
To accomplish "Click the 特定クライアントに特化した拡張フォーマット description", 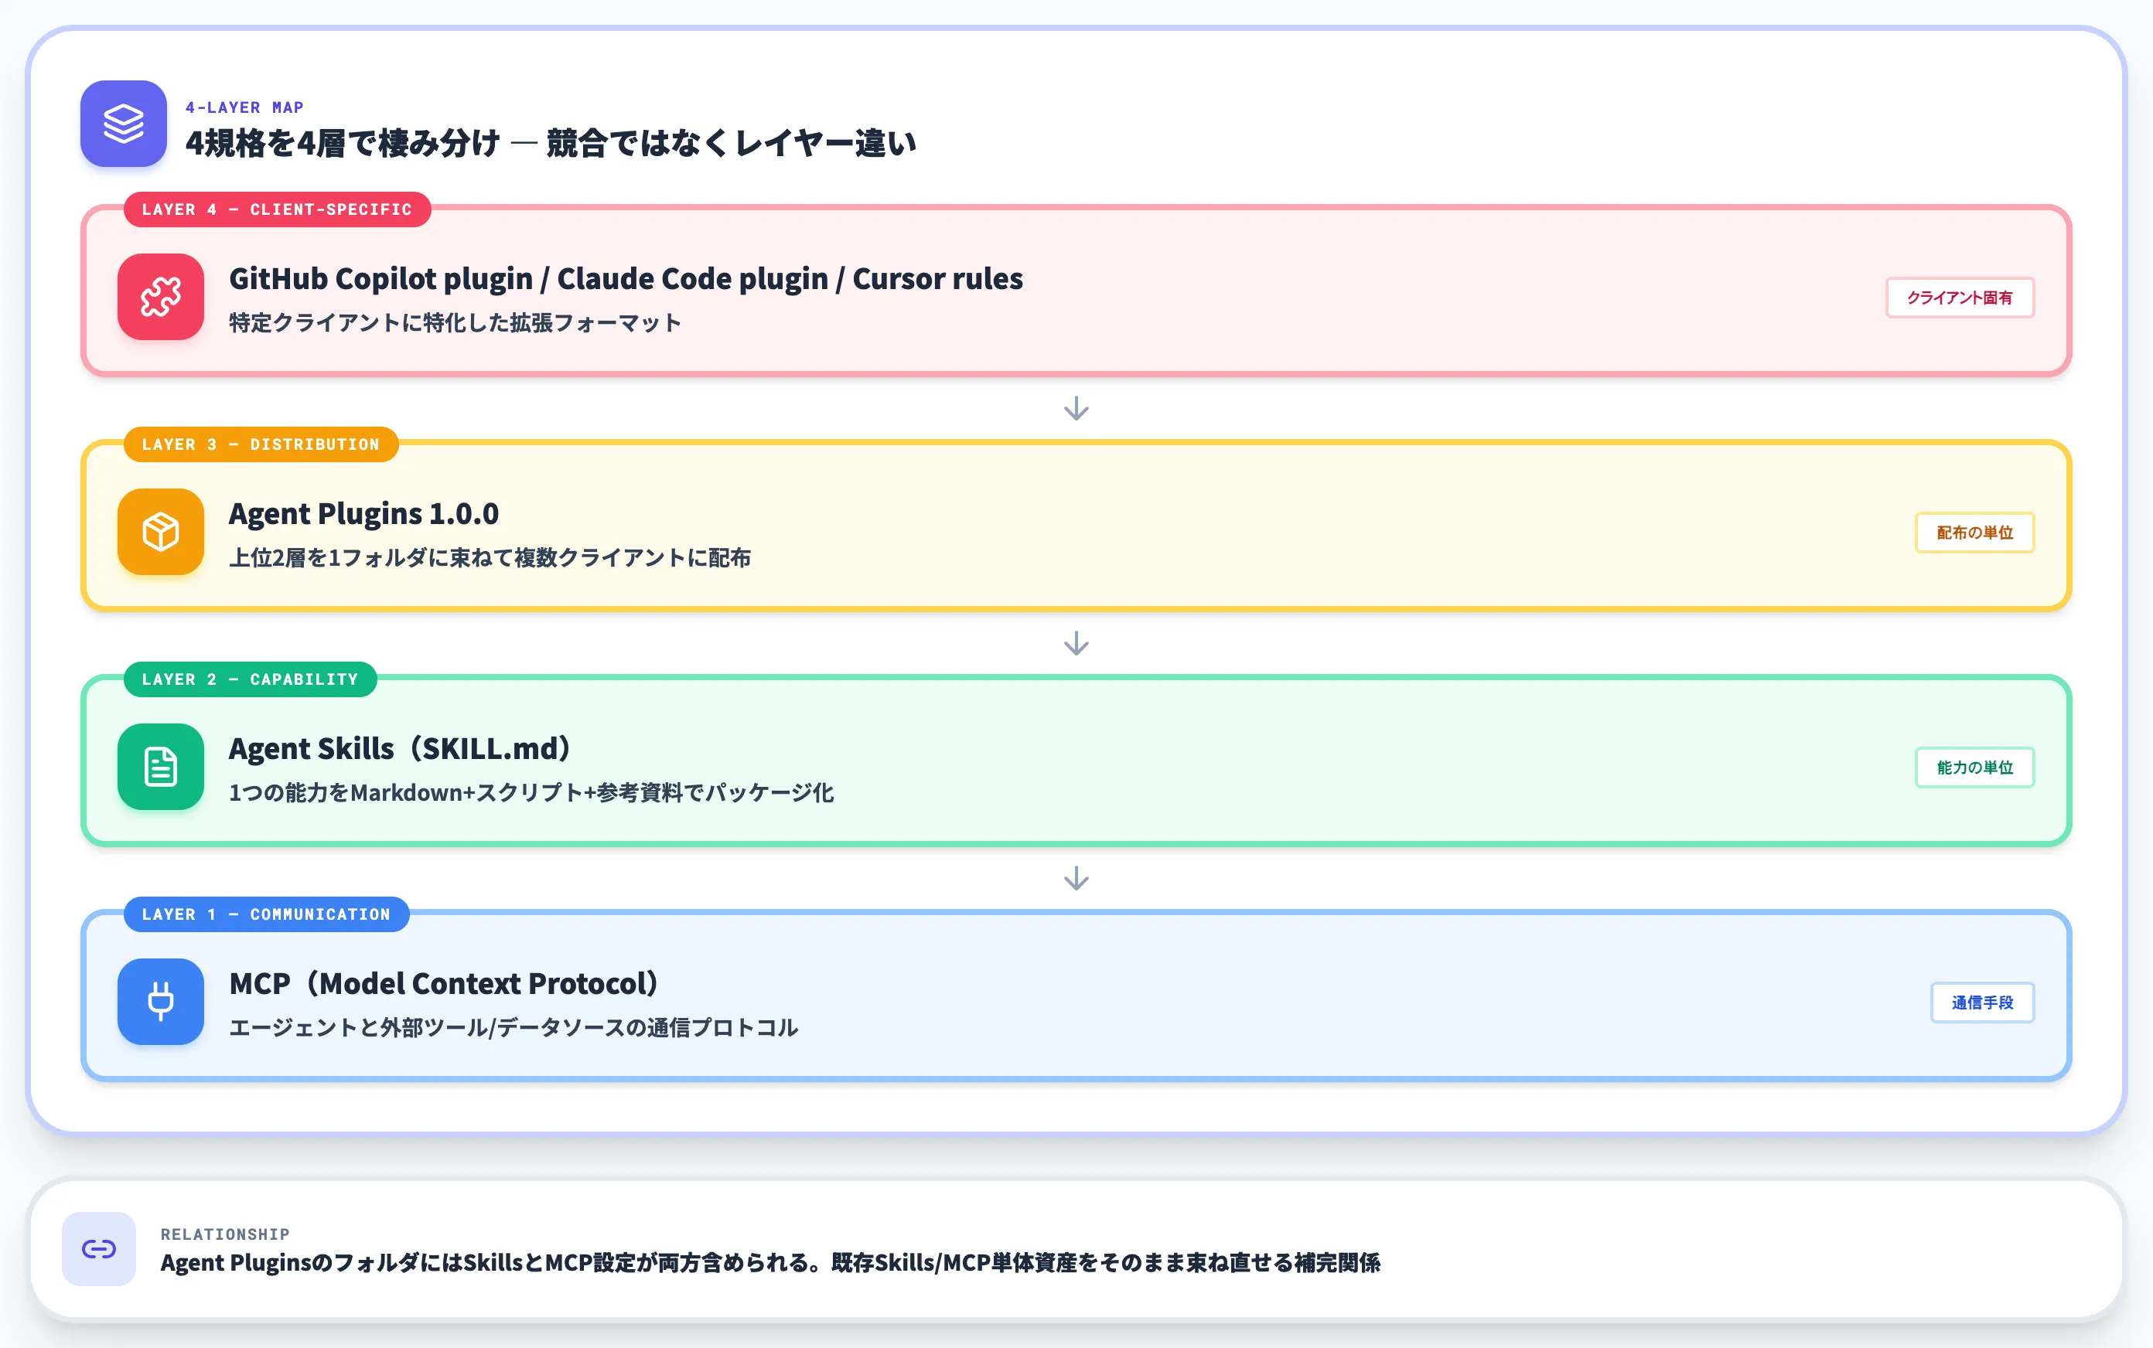I will [455, 323].
